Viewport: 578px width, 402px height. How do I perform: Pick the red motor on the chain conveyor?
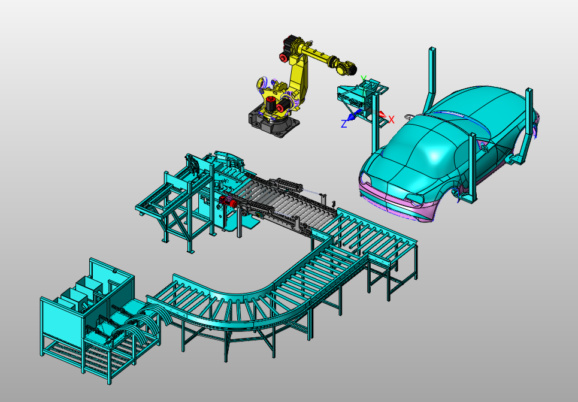point(228,202)
